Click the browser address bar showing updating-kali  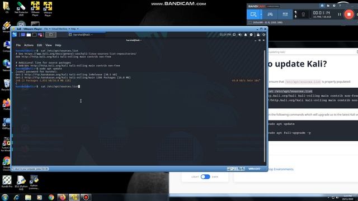click(312, 52)
